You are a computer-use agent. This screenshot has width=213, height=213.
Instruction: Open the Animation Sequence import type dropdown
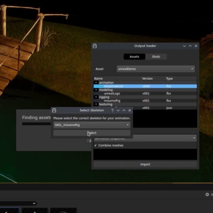(x=145, y=138)
